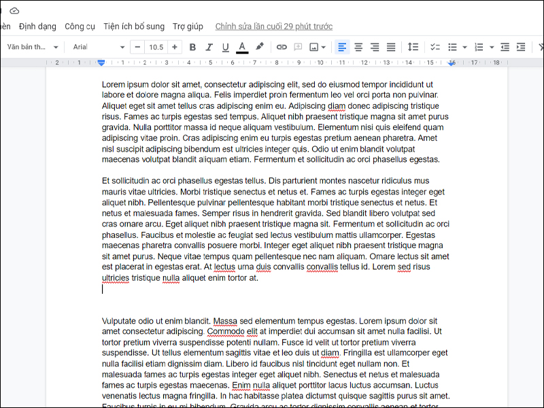This screenshot has width=544, height=408.
Task: Open the line spacing control
Action: pyautogui.click(x=413, y=48)
